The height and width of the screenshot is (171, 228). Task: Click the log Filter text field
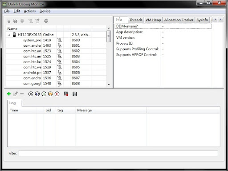click(x=118, y=153)
